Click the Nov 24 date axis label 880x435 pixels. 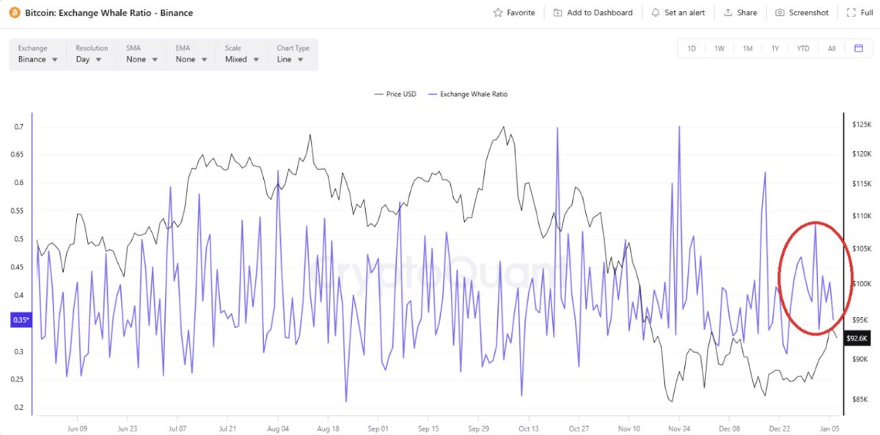point(679,428)
